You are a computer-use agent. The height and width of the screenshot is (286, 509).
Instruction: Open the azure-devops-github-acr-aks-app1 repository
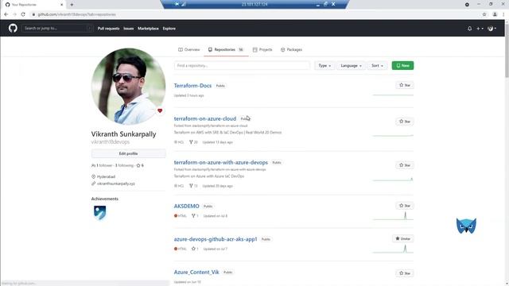[216, 239]
